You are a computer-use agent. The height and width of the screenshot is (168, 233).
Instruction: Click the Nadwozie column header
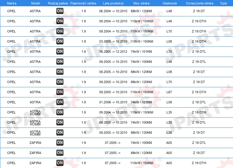tap(170, 3)
